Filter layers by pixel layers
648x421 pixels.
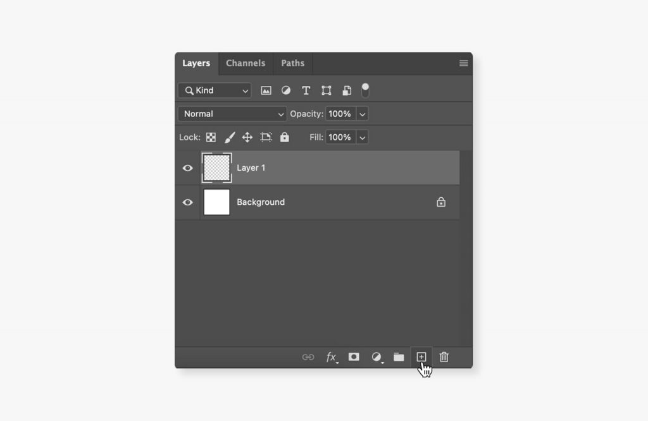point(266,90)
